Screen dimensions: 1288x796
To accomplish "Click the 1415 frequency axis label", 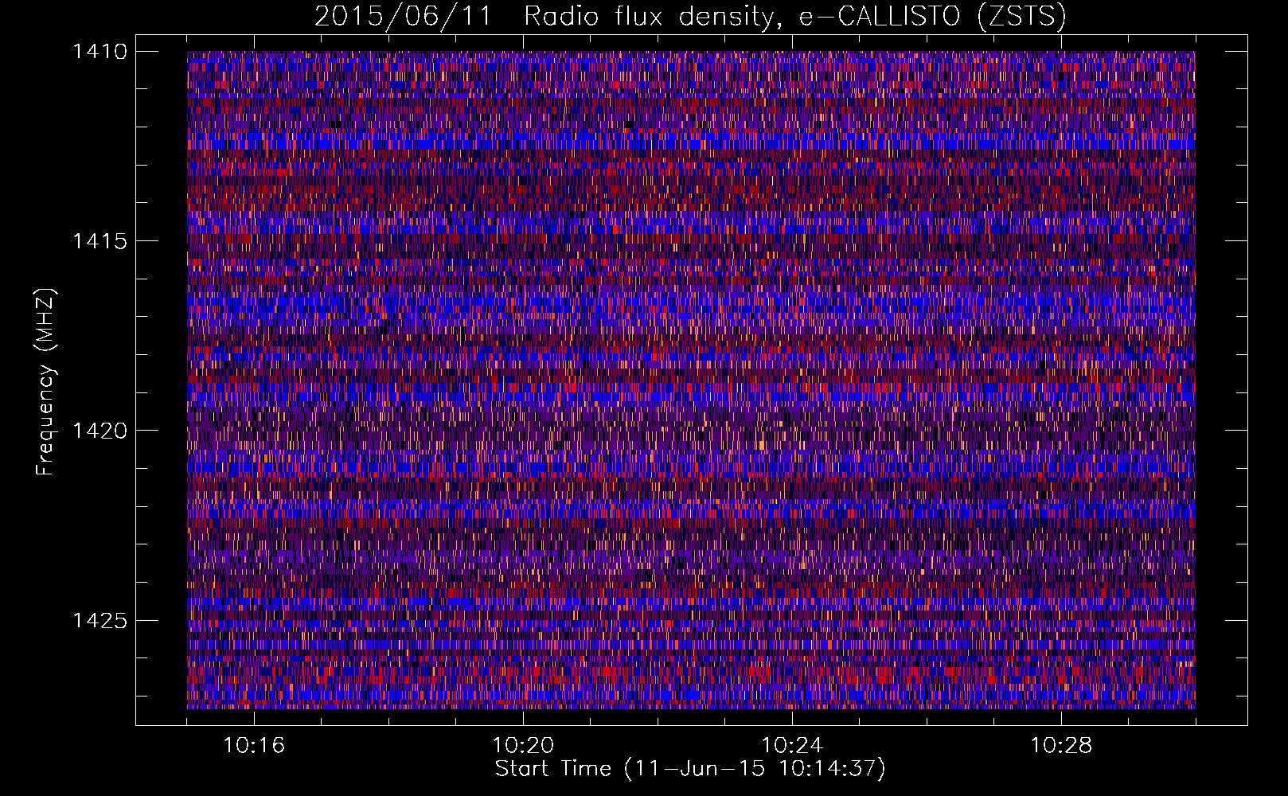I will (x=100, y=241).
